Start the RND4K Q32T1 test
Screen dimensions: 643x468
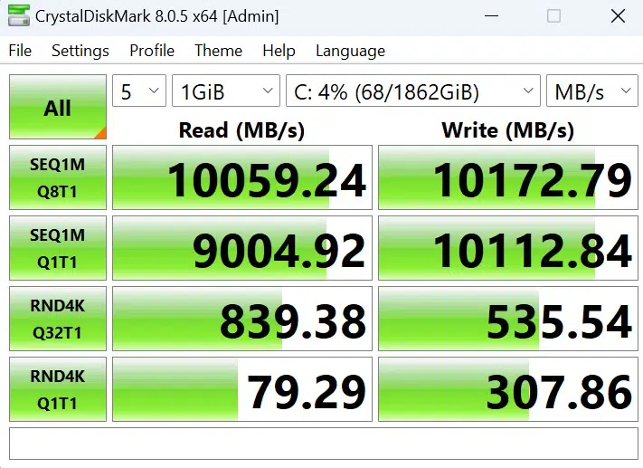pyautogui.click(x=58, y=319)
